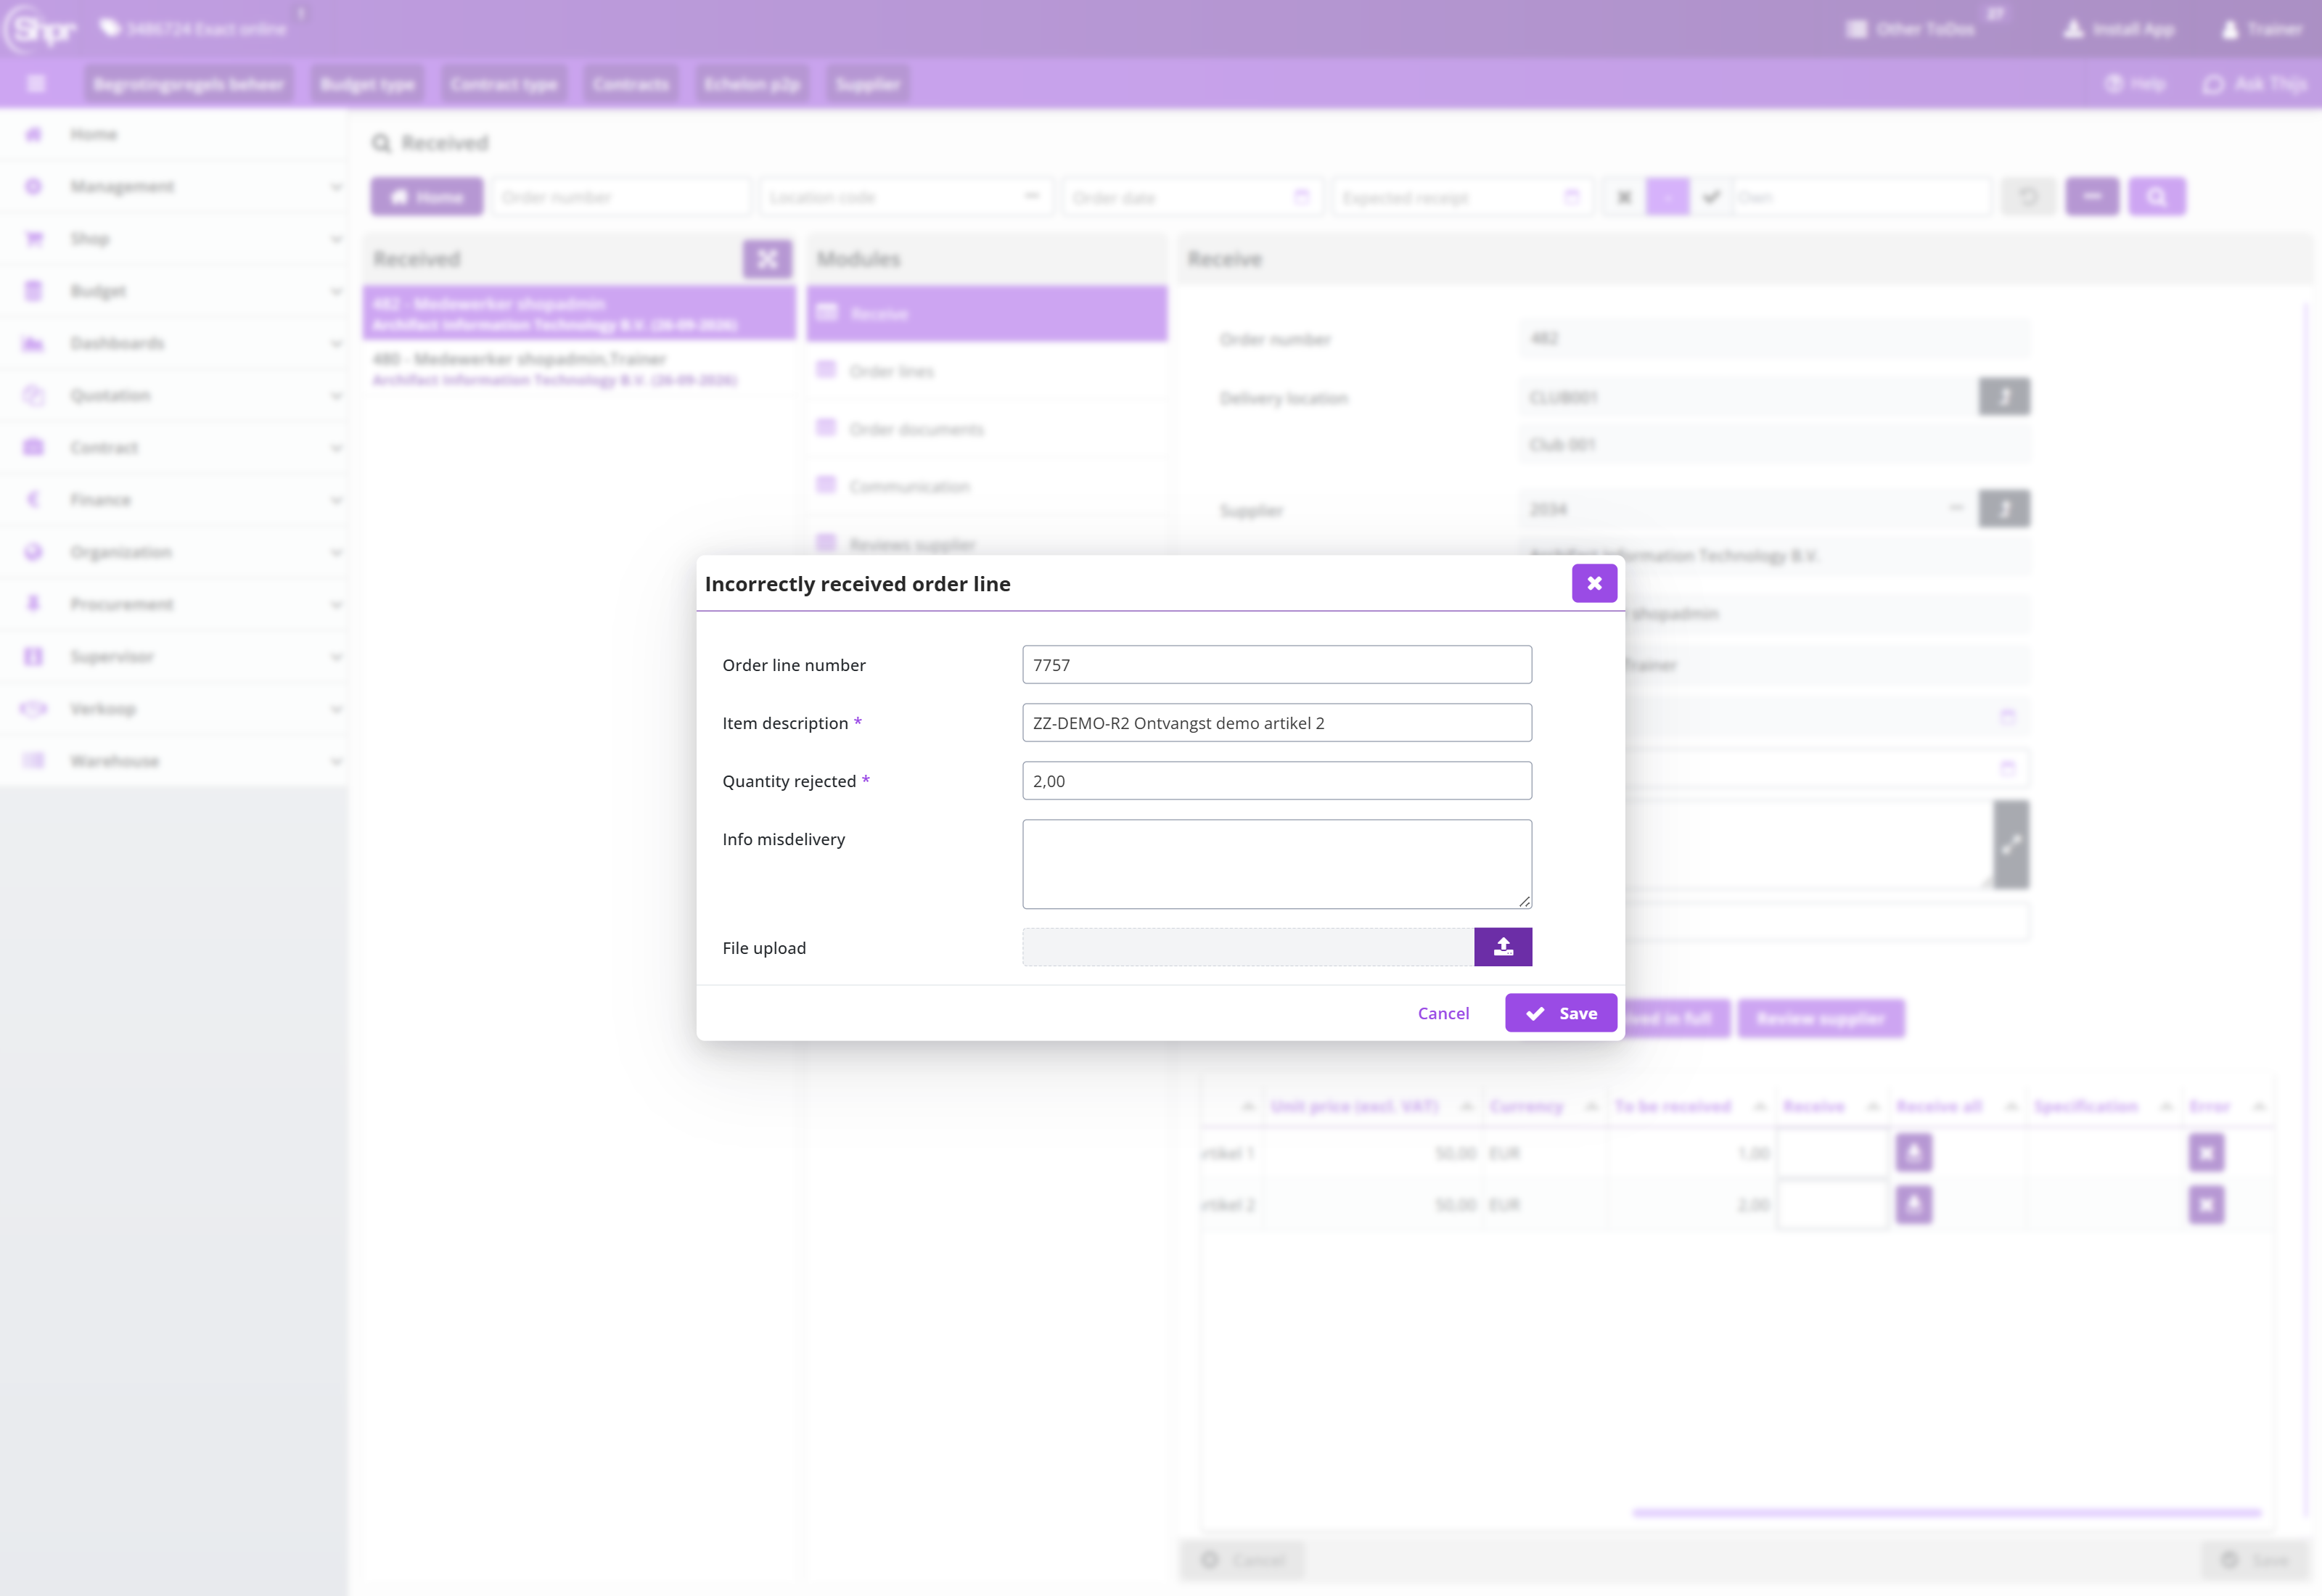Edit the Item description field

click(1277, 723)
